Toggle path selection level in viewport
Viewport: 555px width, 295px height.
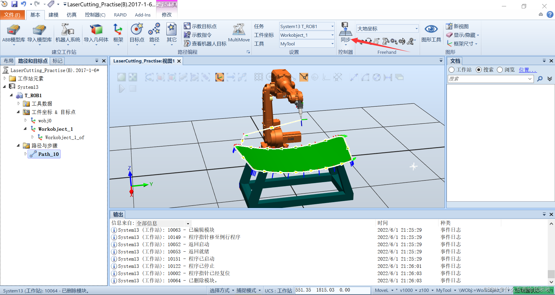pos(242,77)
